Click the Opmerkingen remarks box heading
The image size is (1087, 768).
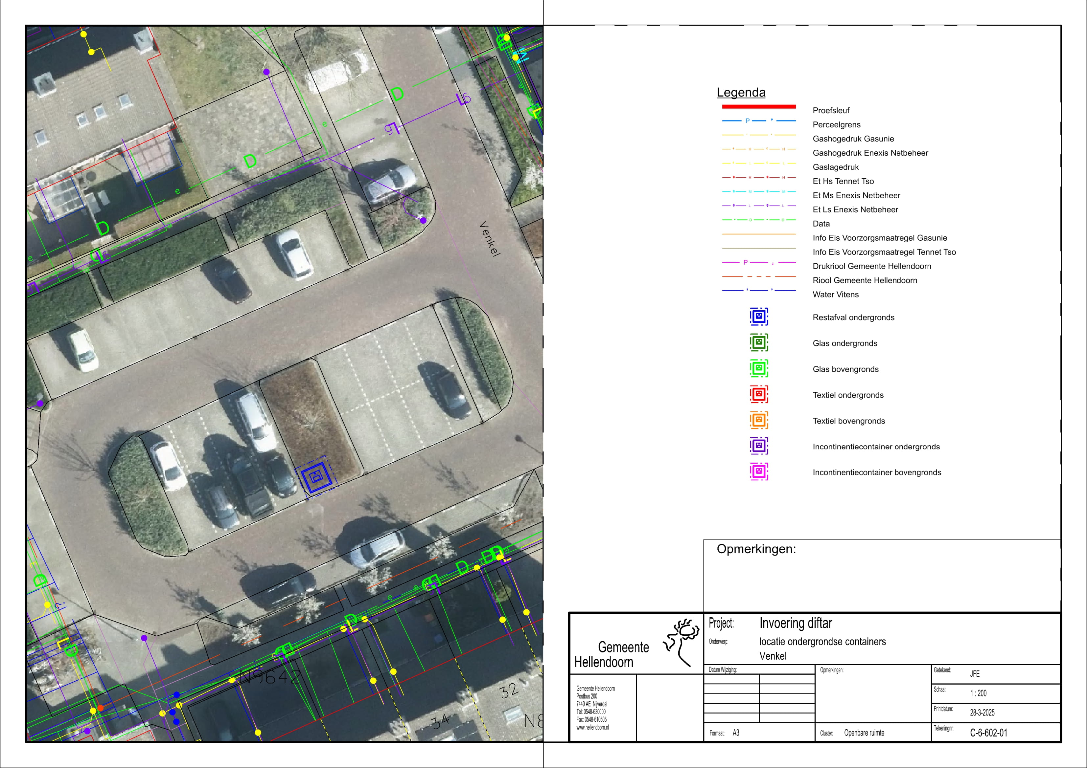(756, 549)
